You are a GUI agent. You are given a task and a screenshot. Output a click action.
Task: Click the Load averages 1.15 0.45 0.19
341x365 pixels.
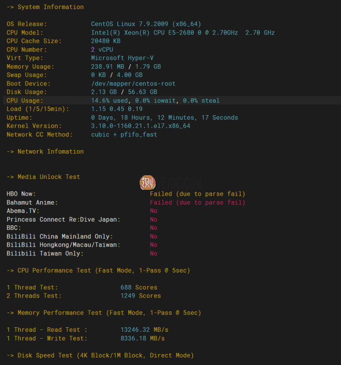pos(117,109)
